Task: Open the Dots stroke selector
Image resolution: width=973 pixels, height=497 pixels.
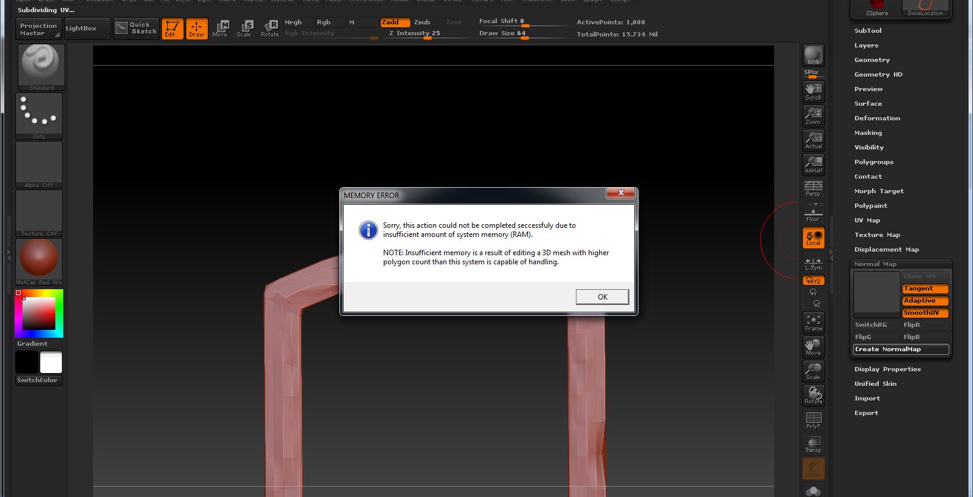Action: click(x=39, y=116)
